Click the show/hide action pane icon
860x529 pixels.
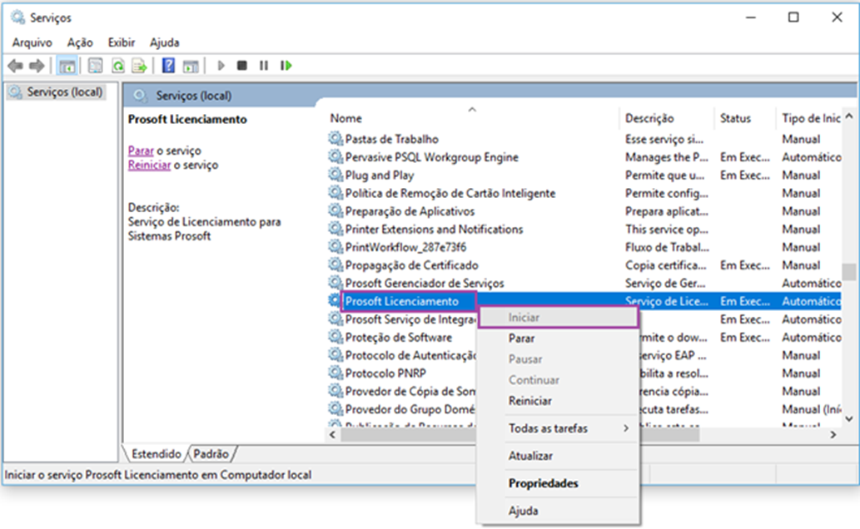click(191, 67)
